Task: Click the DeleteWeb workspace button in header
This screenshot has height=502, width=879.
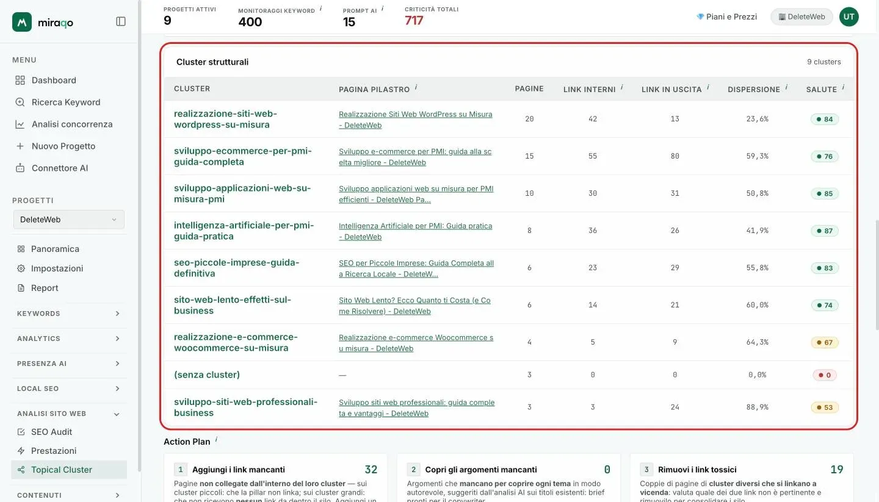Action: point(801,16)
